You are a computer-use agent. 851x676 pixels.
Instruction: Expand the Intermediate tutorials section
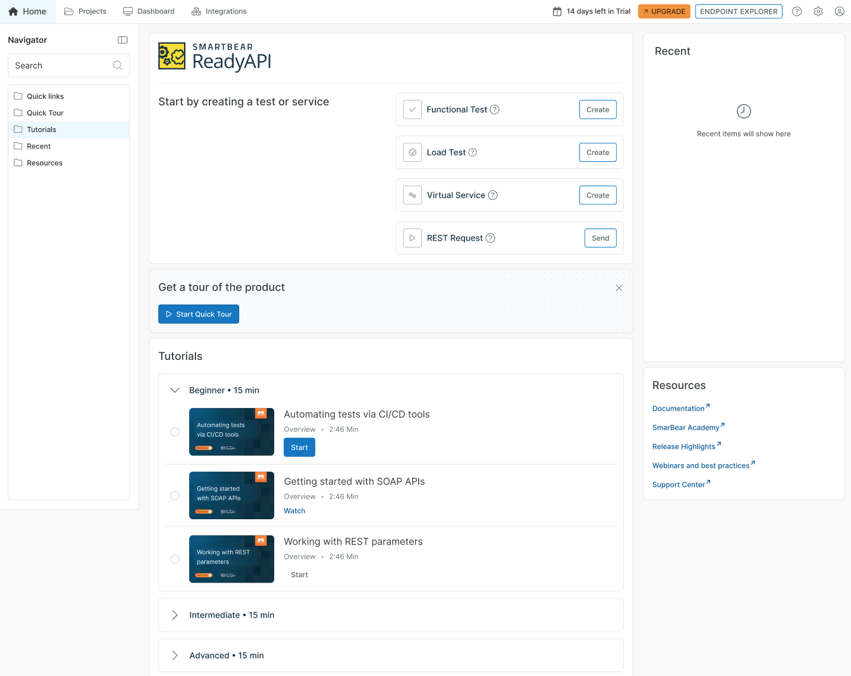[x=175, y=614]
